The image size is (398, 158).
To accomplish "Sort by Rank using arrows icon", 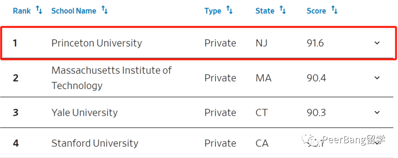I will 39,10.
